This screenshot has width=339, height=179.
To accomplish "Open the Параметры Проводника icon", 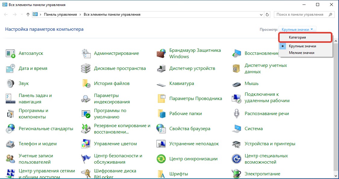I will (161, 99).
